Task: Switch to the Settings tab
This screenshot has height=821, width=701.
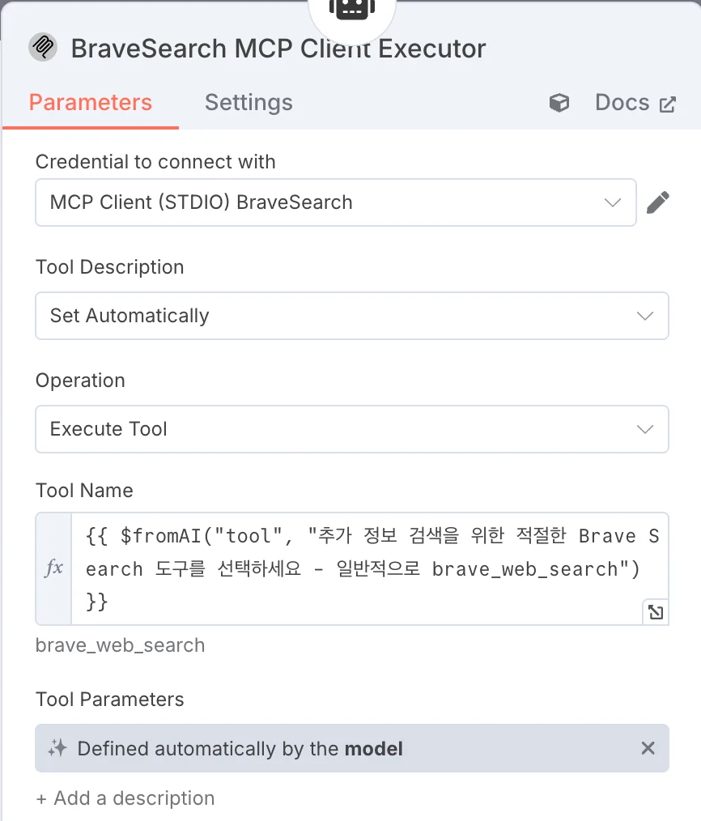Action: tap(248, 102)
